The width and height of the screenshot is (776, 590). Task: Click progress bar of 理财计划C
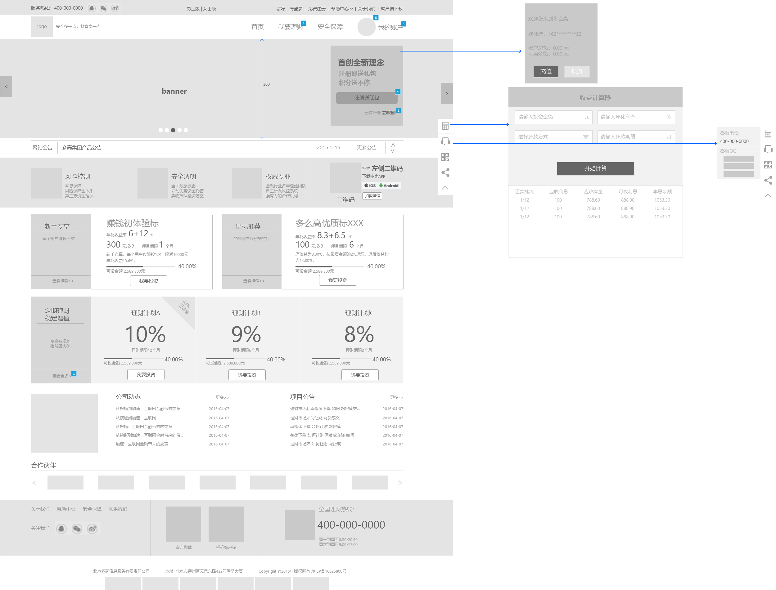tap(342, 359)
